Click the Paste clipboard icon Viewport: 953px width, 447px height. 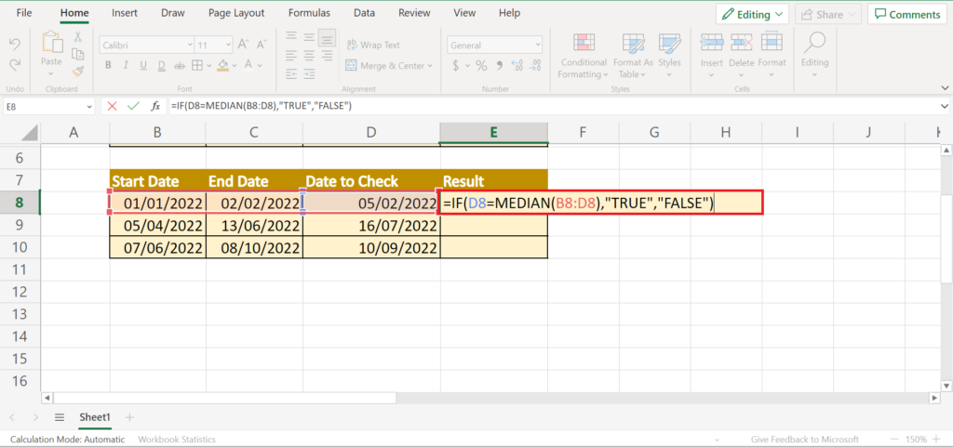[x=52, y=43]
